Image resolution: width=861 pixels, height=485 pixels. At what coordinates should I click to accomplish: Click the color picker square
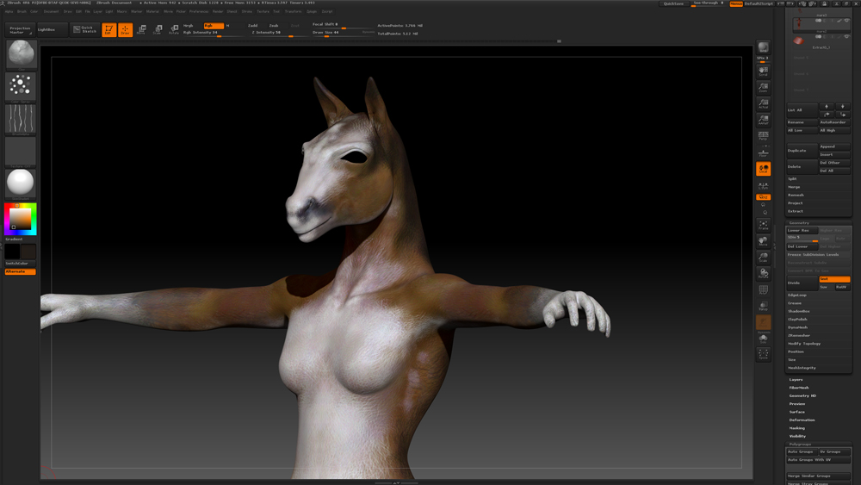tap(21, 218)
